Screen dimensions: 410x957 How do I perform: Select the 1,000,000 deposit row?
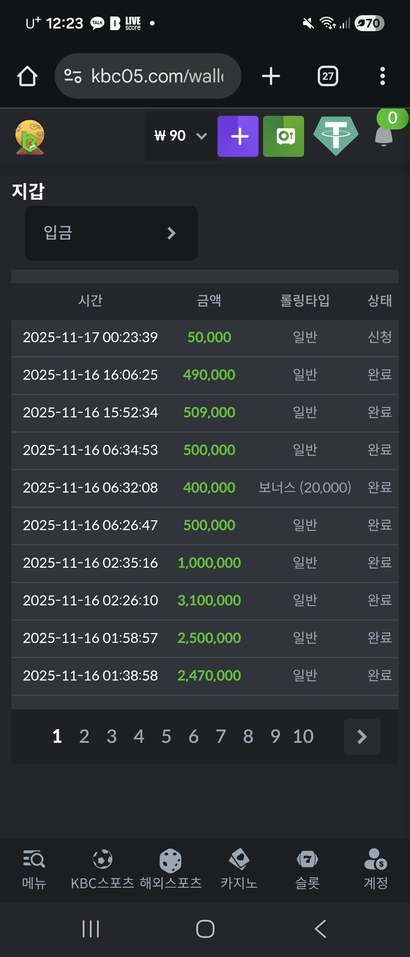pos(205,563)
